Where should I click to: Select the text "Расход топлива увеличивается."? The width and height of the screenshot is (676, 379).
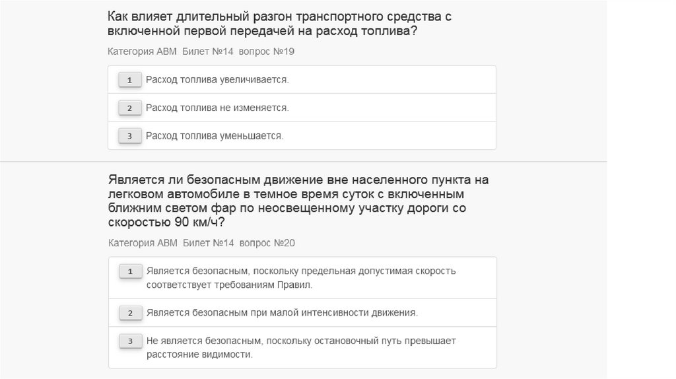pos(217,80)
